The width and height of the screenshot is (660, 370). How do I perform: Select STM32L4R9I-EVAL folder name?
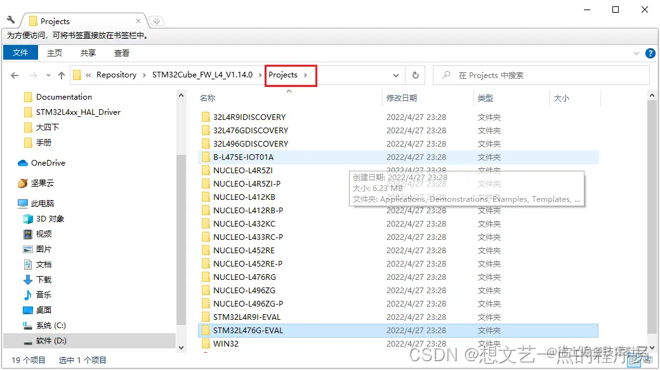(247, 317)
